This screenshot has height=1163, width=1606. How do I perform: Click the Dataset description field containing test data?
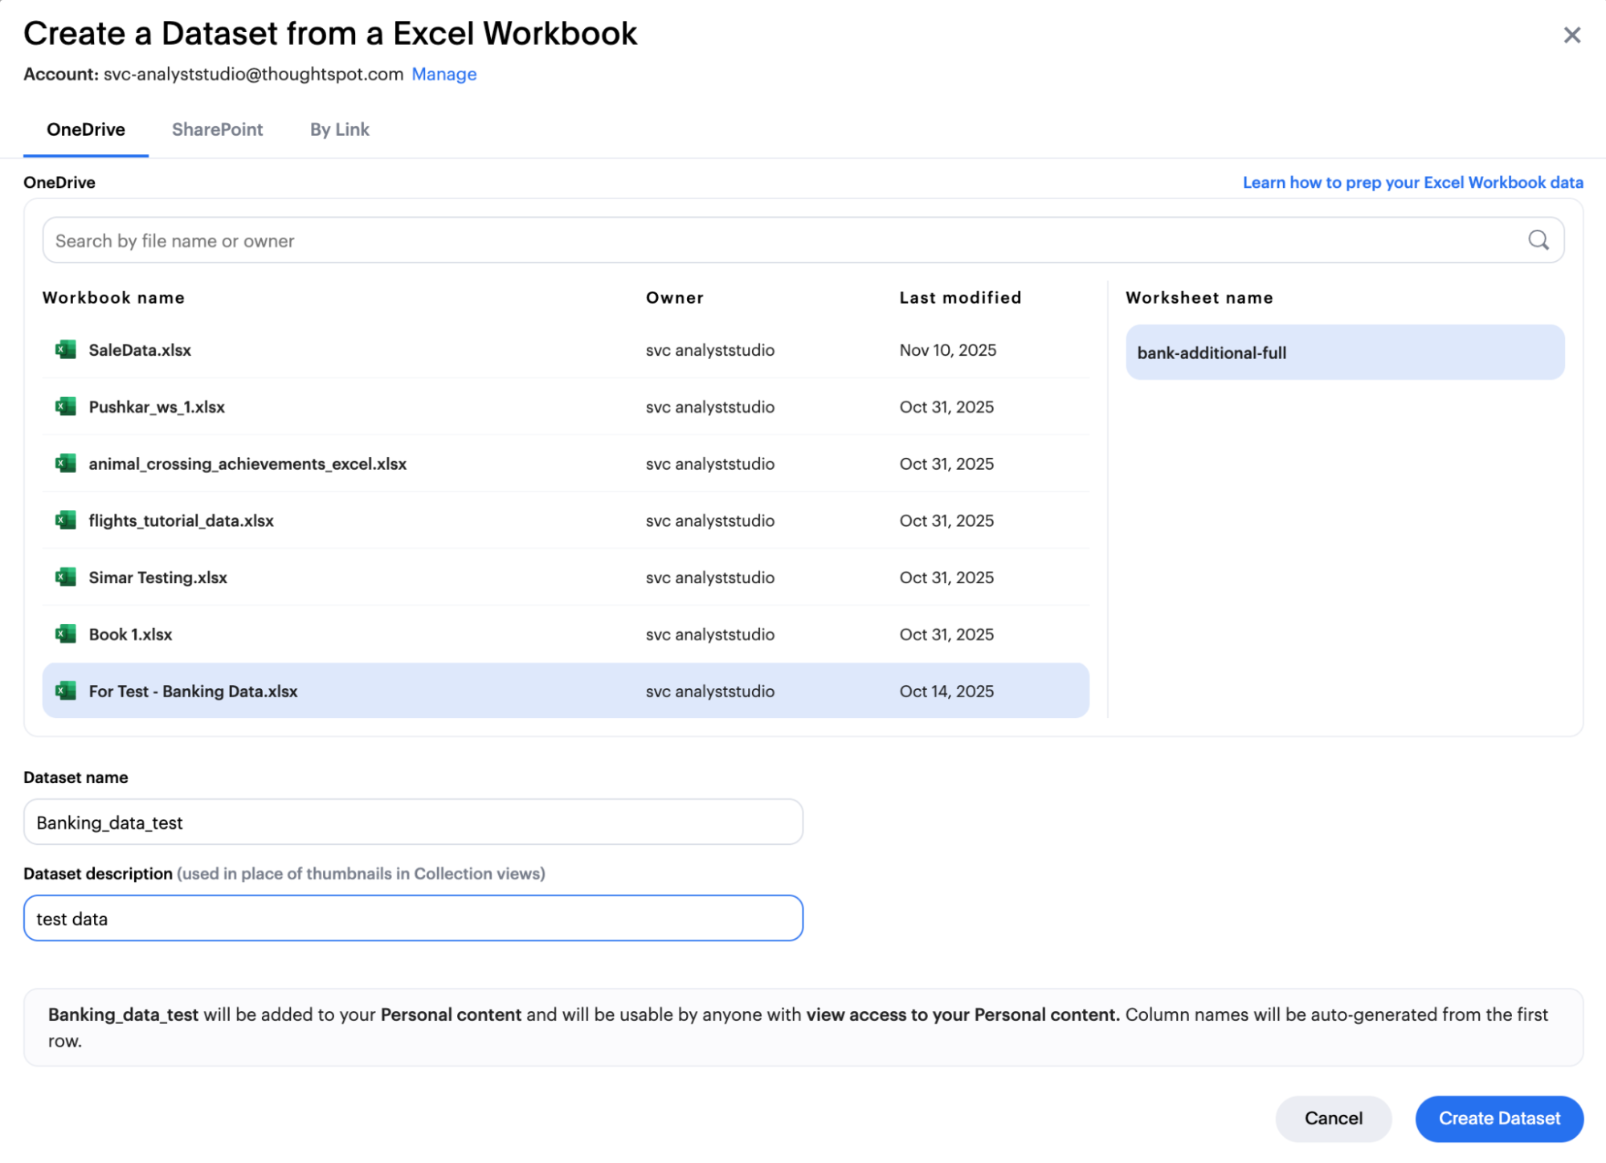(412, 918)
